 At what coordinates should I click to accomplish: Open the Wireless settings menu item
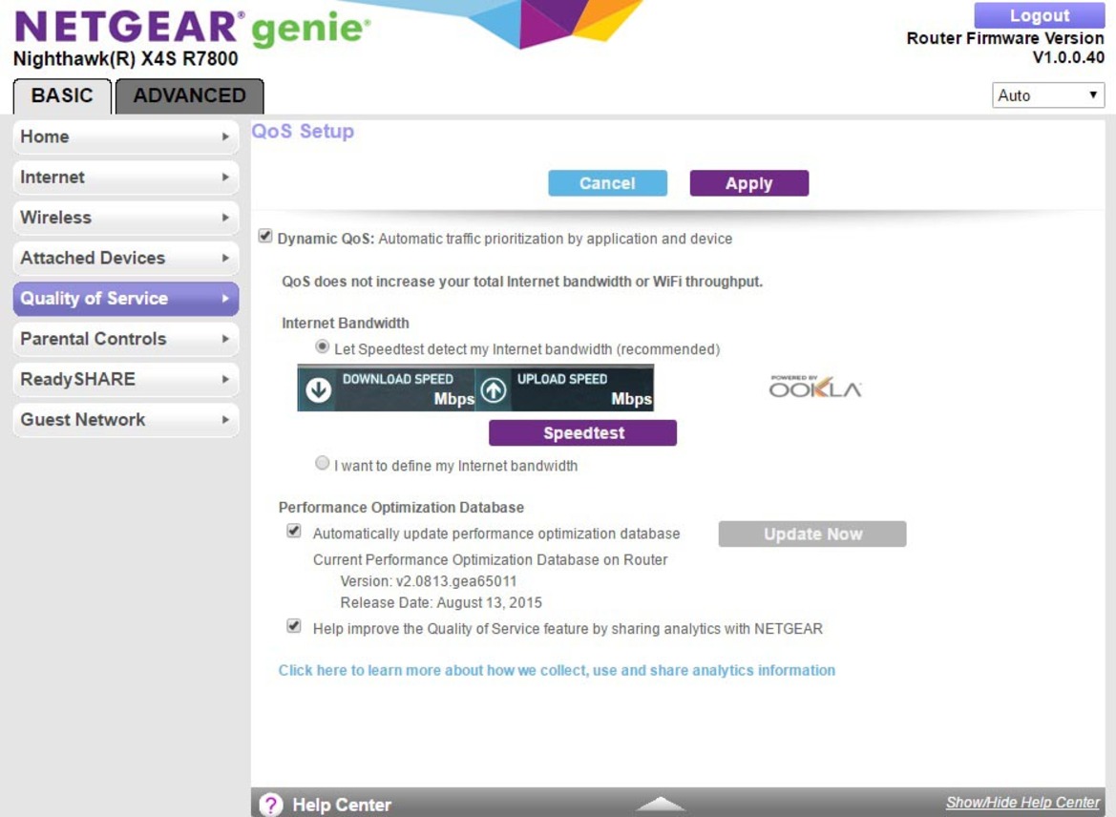click(x=126, y=218)
